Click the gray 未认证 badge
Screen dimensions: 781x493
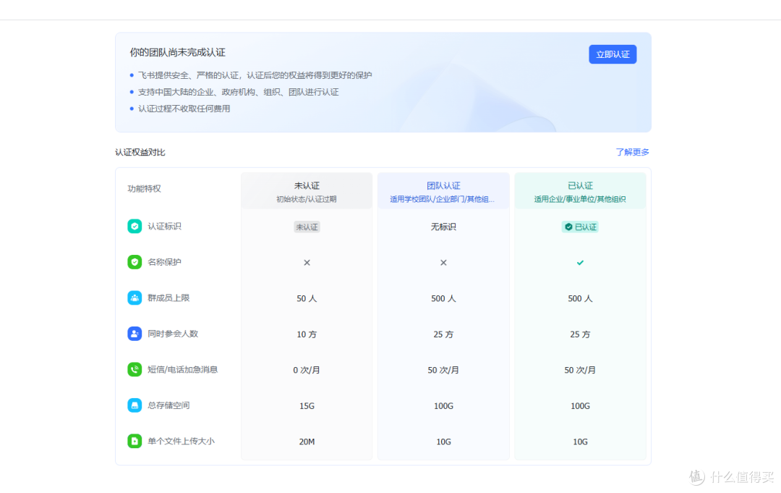coord(307,227)
